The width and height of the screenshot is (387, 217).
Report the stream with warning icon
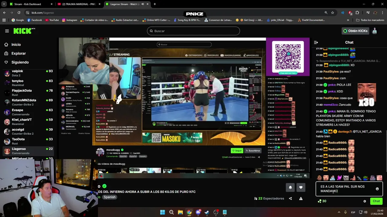301,199
